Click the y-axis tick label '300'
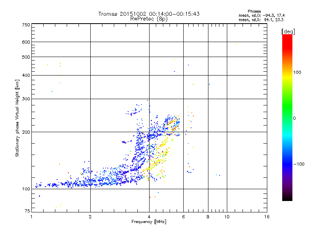Viewport: 314px width, 236px height. coord(26,99)
